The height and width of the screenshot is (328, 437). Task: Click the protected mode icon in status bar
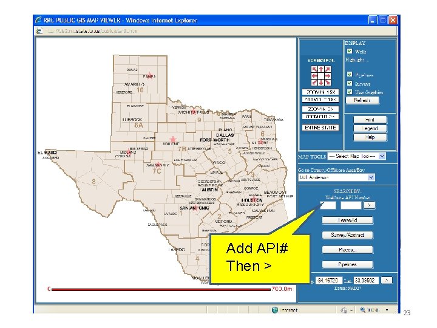pos(344,310)
